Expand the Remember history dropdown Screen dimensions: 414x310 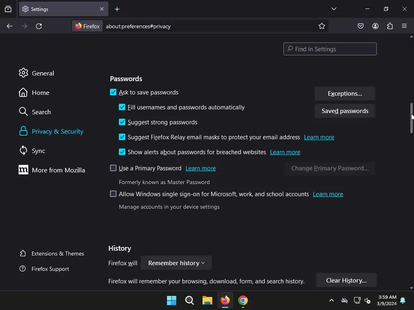[176, 263]
